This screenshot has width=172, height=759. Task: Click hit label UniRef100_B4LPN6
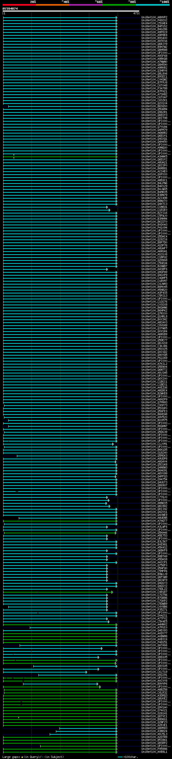154,183
